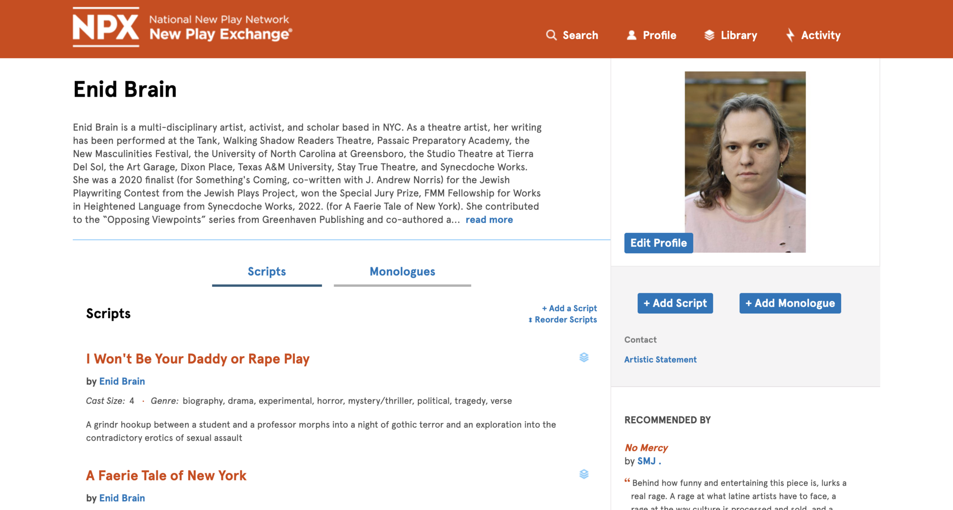Click the Enid Brain page heading
The image size is (953, 510).
125,90
